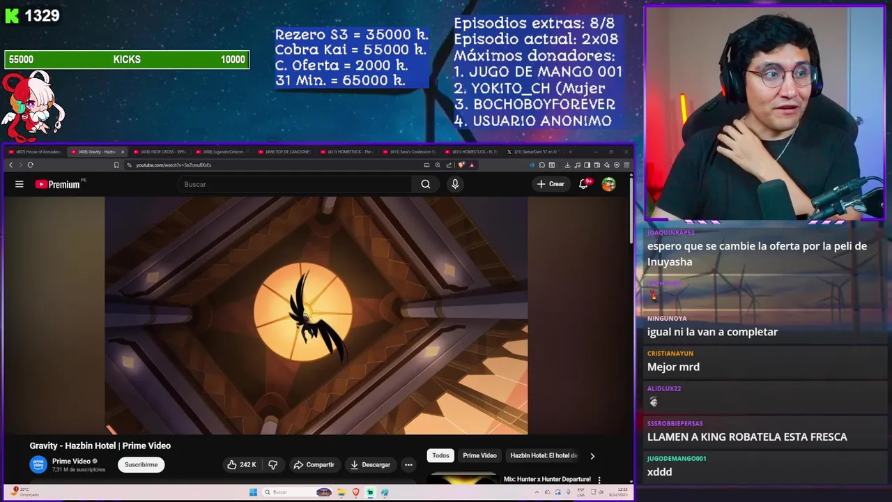Show more filter chips with right chevron

[592, 456]
